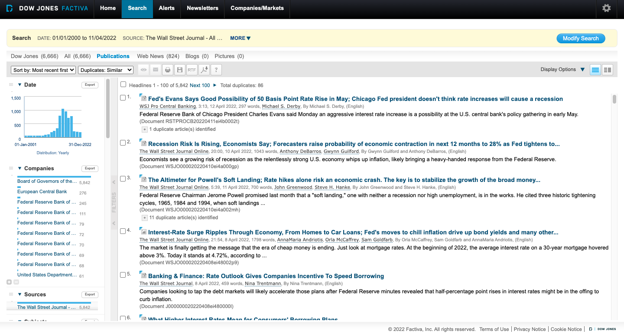Click document icon beside Recession Risk headline
624x334 pixels.
coord(143,143)
